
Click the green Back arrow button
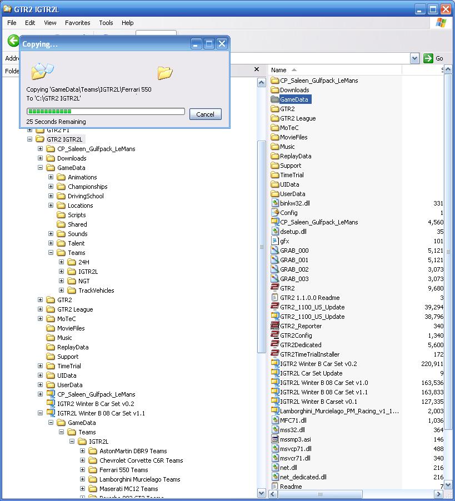(x=13, y=41)
